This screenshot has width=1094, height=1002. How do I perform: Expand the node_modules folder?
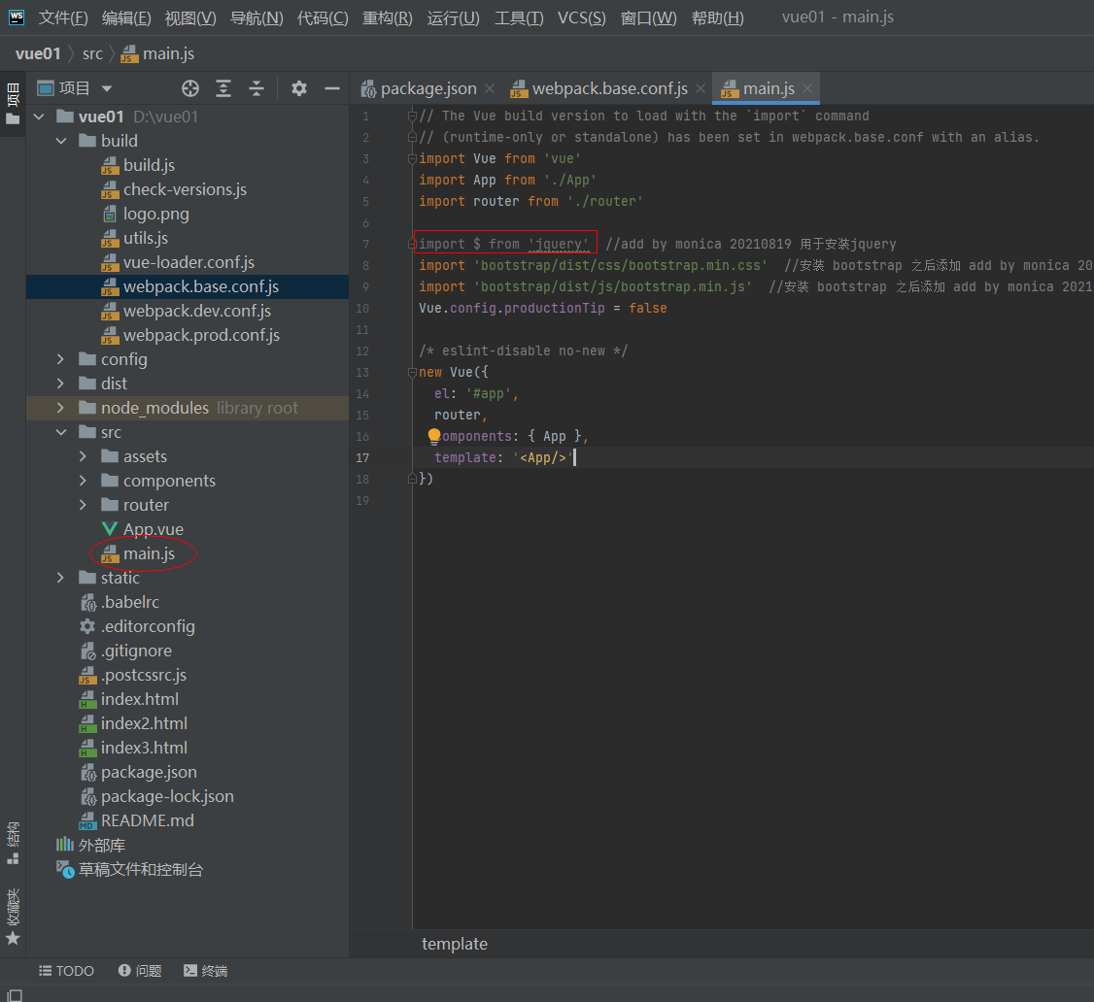pos(61,408)
